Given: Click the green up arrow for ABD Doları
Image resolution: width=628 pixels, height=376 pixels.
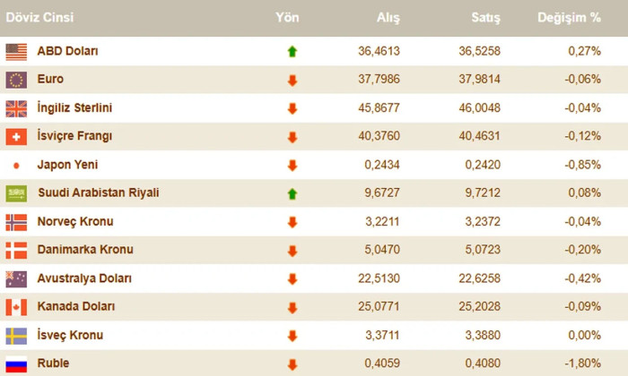Looking at the screenshot, I should pos(292,52).
